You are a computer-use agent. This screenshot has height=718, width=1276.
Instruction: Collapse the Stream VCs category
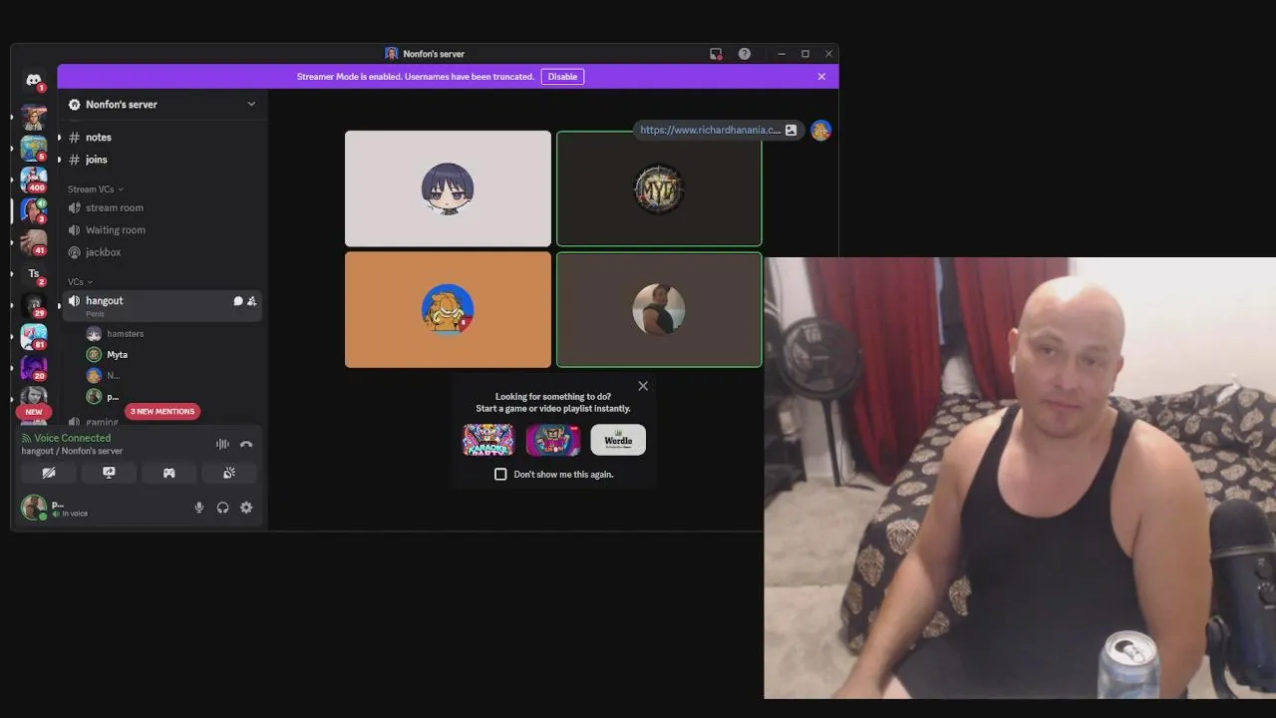[x=95, y=189]
